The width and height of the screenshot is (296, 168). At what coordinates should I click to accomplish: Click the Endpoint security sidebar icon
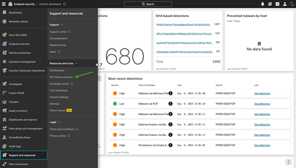4,44
